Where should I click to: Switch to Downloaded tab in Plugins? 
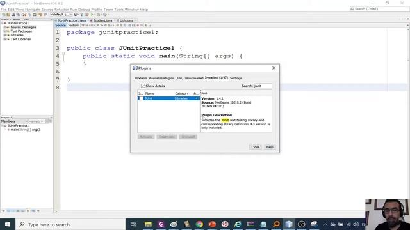tap(193, 78)
